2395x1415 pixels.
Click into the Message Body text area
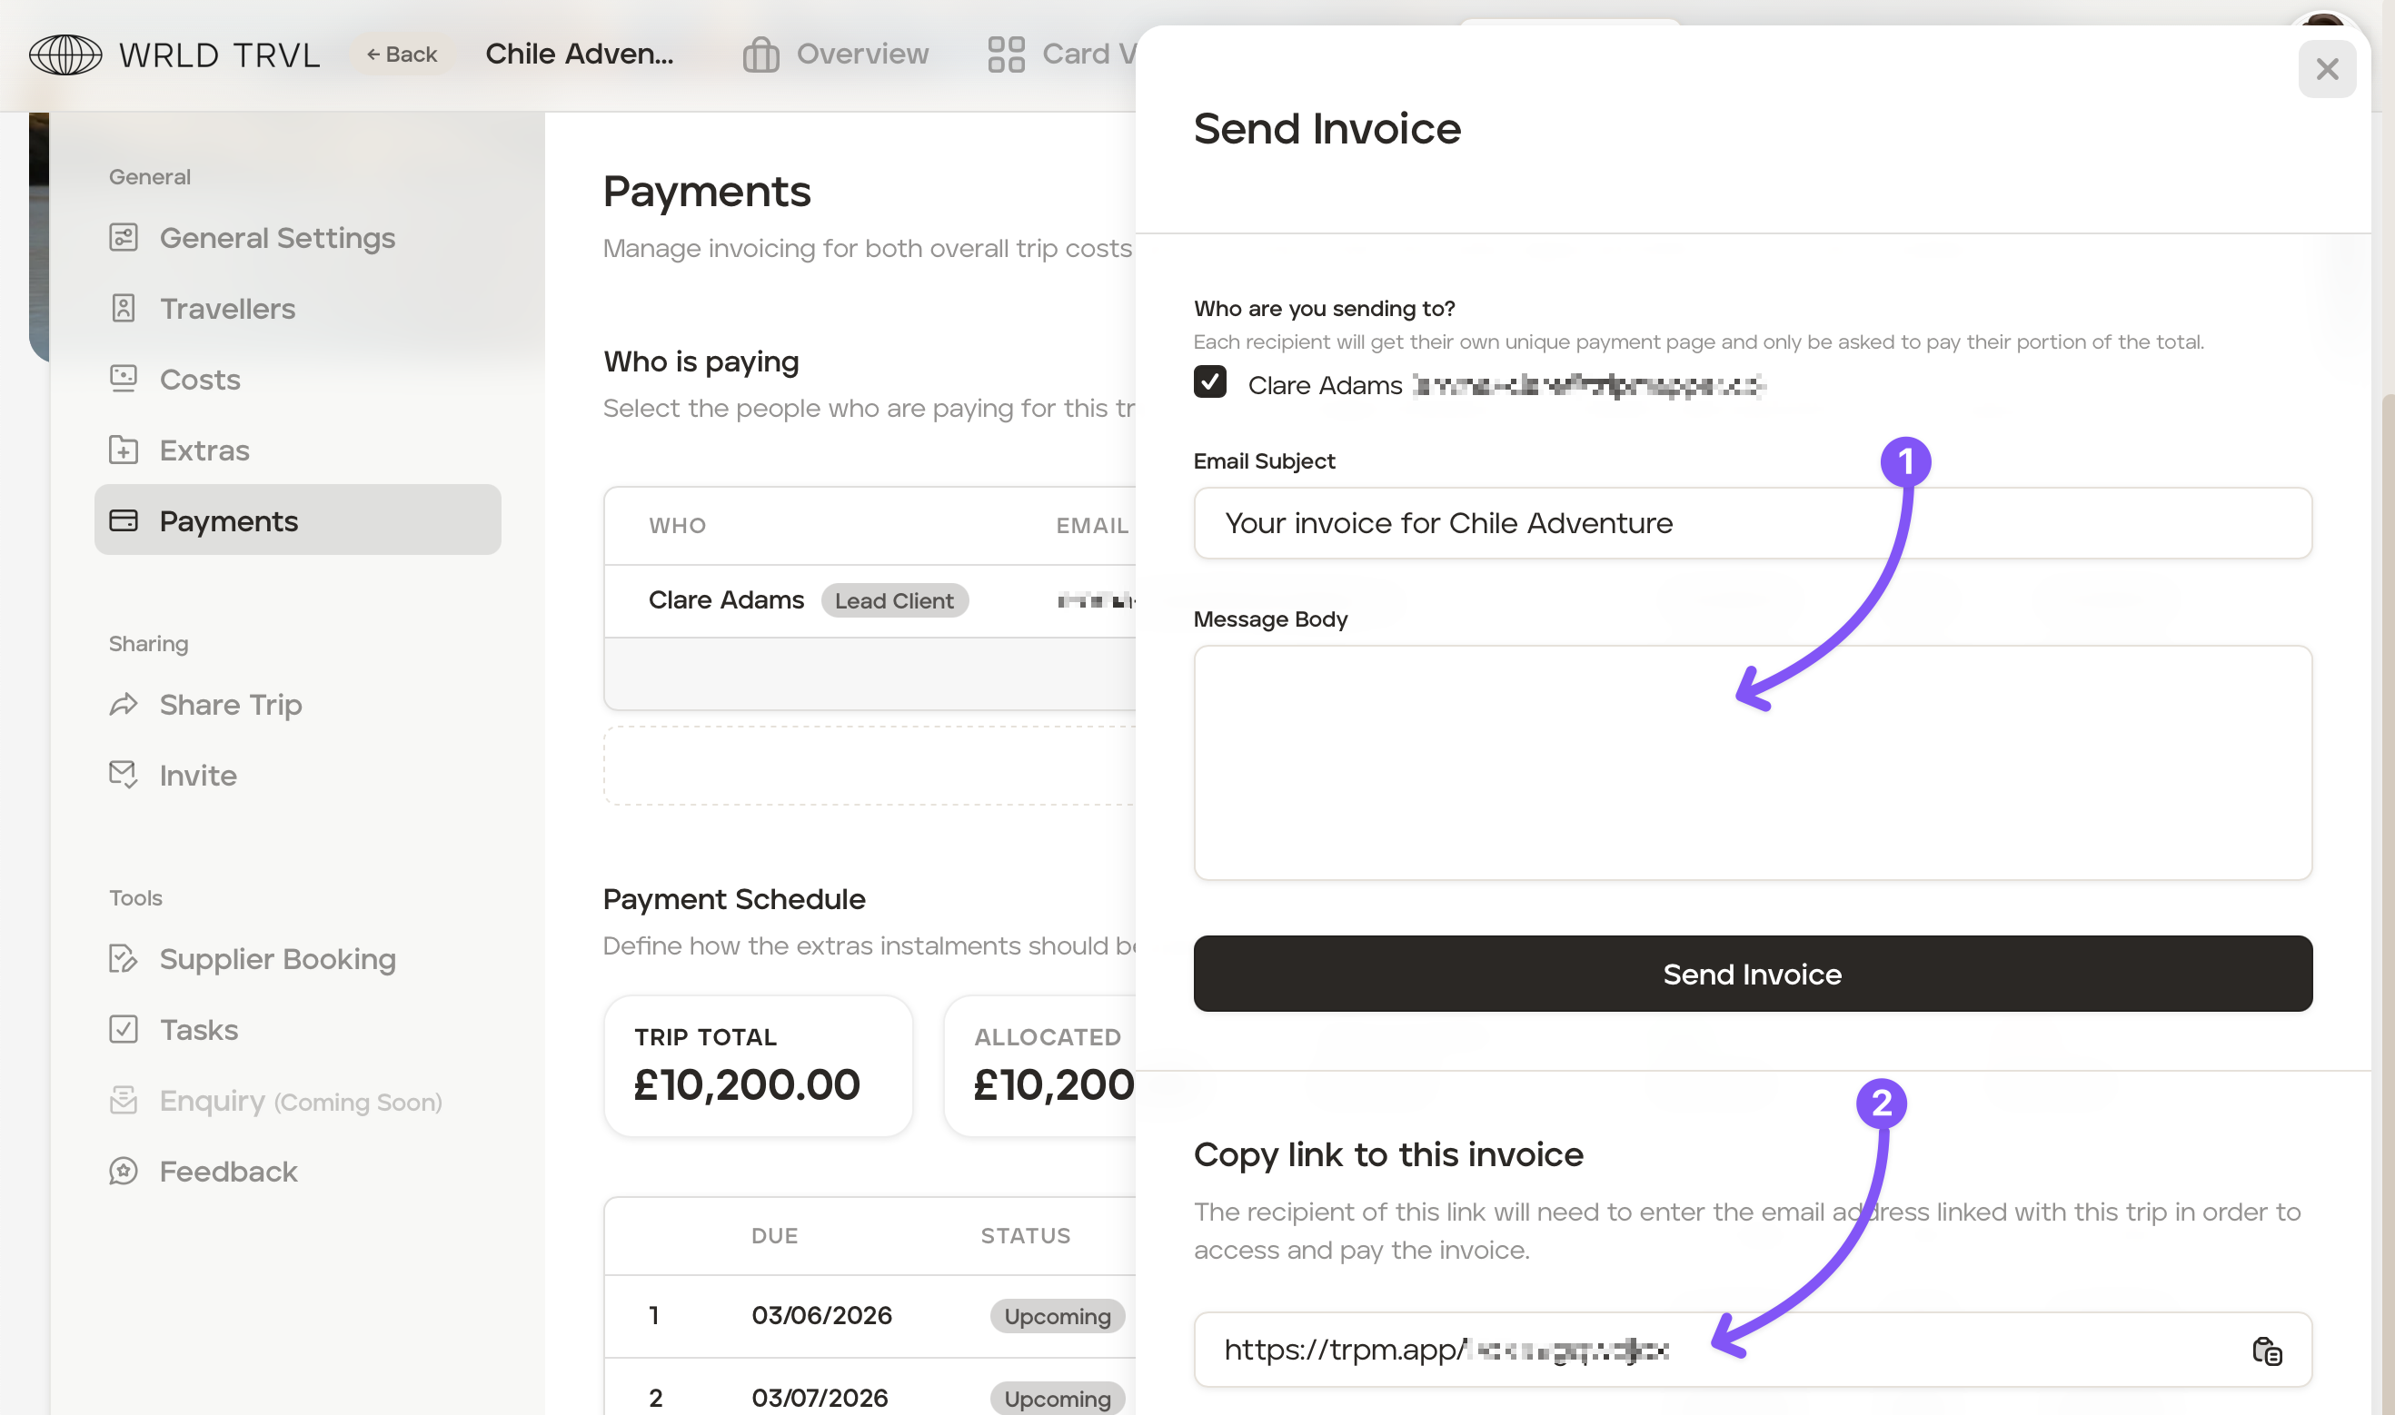click(1752, 763)
